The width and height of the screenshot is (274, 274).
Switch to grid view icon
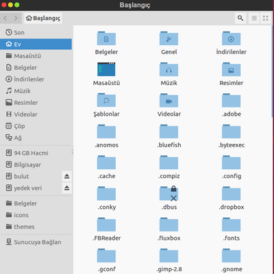266,18
